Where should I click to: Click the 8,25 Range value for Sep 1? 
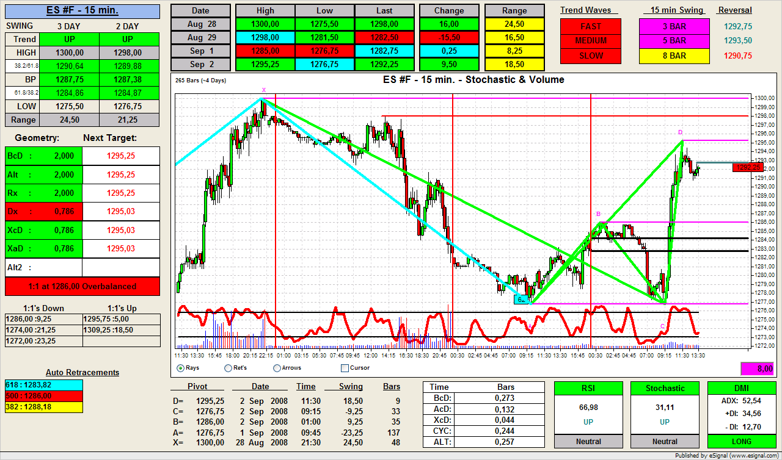click(x=514, y=51)
